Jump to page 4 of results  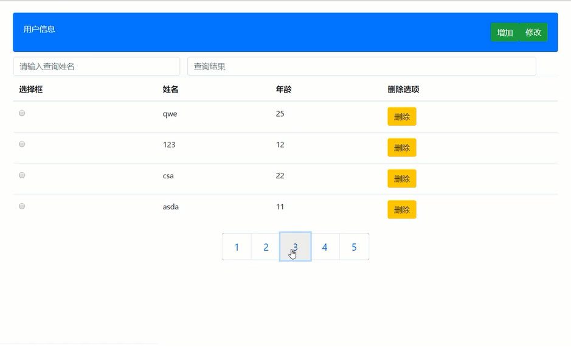[x=325, y=247]
